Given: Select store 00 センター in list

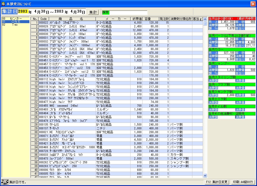Looking at the screenshot, I should [16, 19].
